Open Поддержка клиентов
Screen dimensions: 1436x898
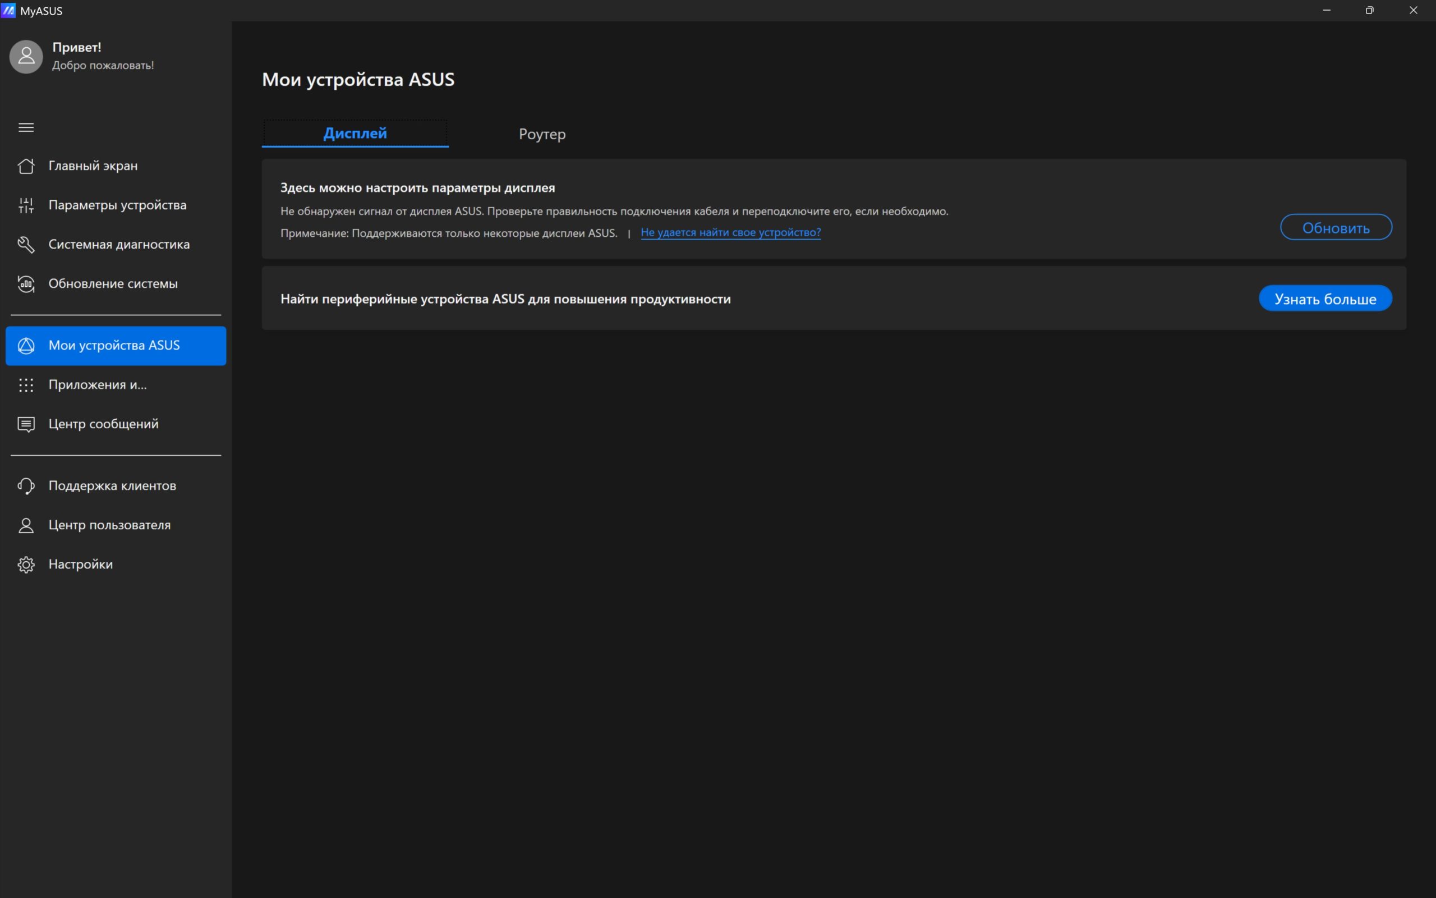point(116,486)
